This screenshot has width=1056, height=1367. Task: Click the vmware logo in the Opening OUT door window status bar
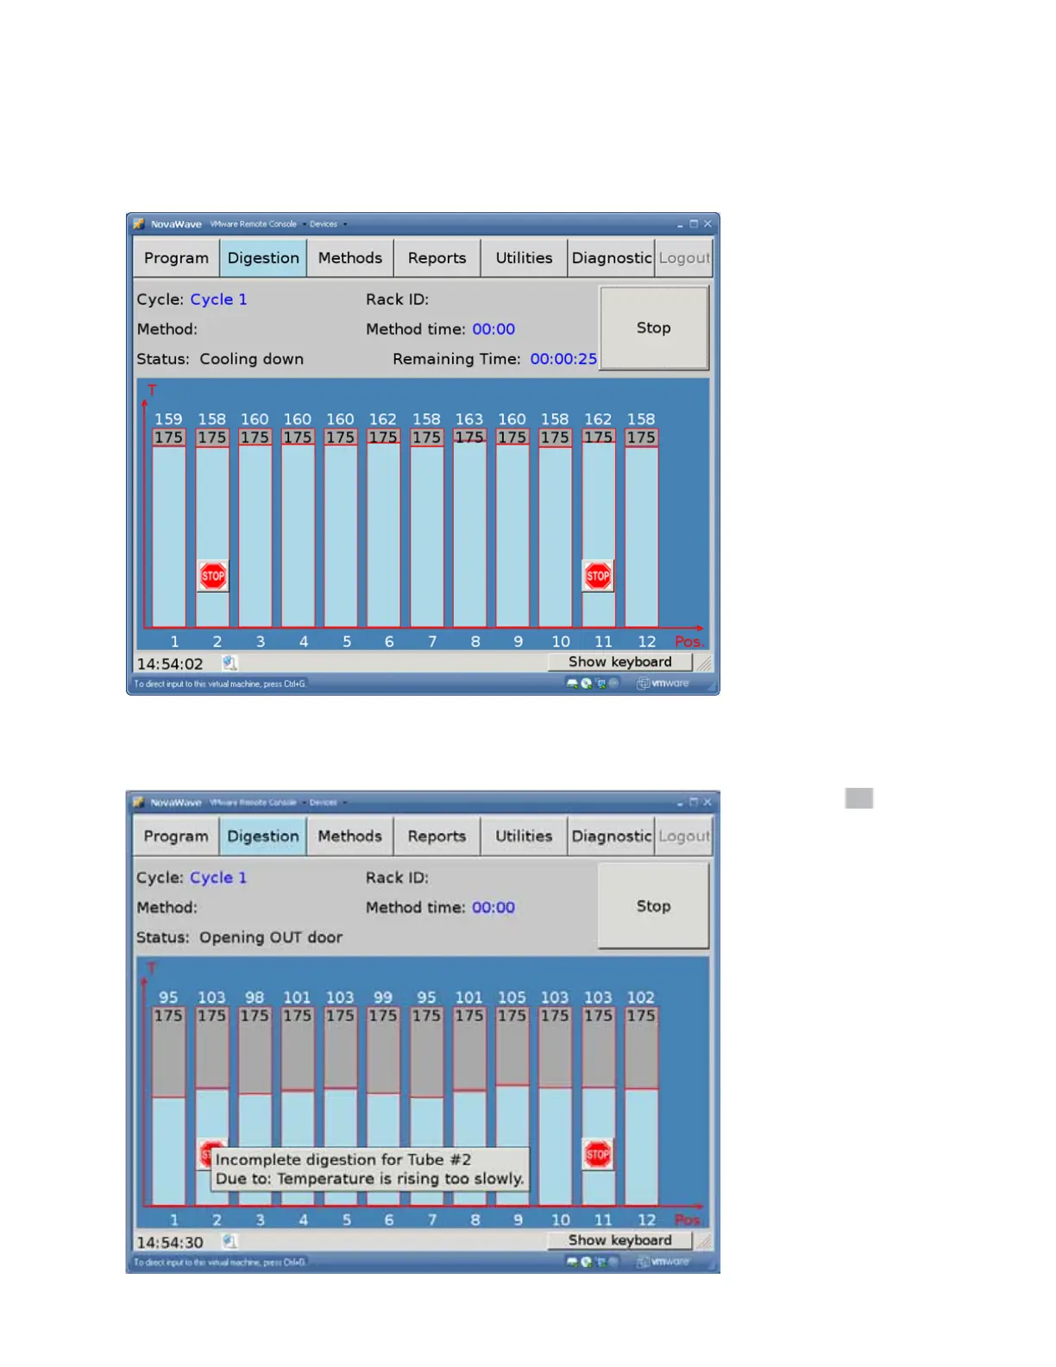[x=664, y=1262]
